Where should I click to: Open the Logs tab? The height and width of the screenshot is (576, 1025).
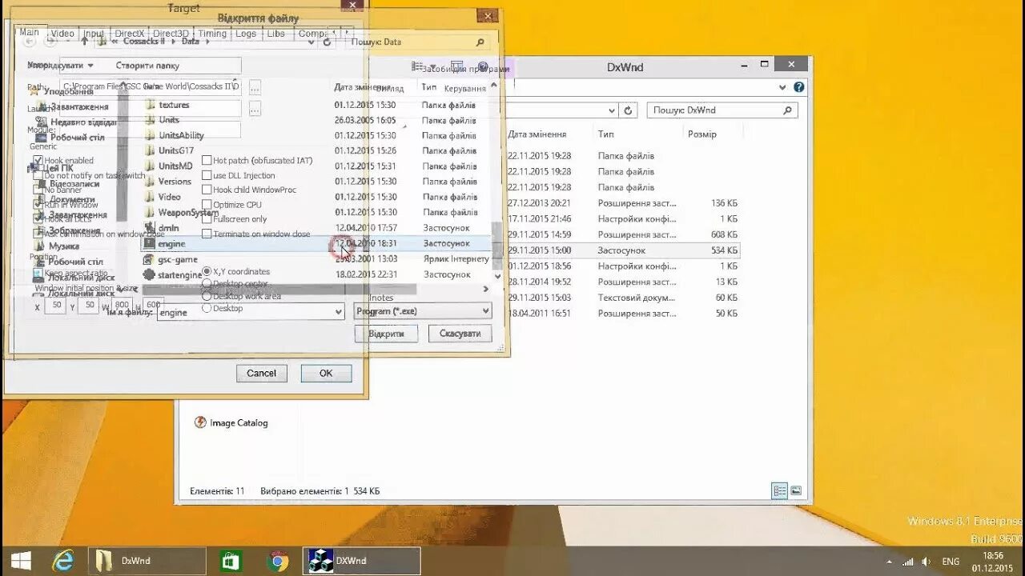(246, 34)
